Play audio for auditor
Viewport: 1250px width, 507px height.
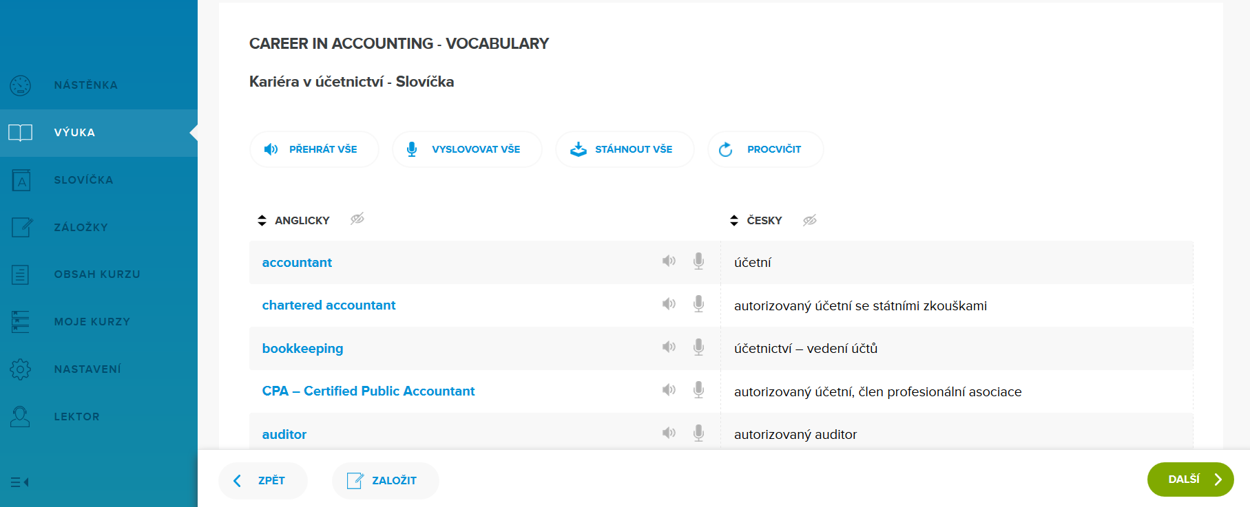(x=669, y=433)
